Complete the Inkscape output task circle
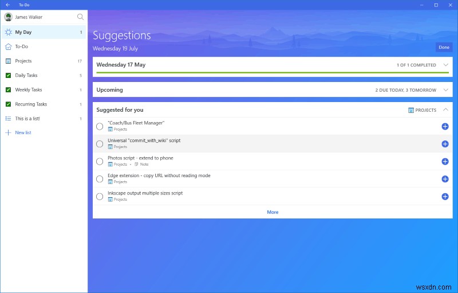Image resolution: width=458 pixels, height=293 pixels. point(100,197)
